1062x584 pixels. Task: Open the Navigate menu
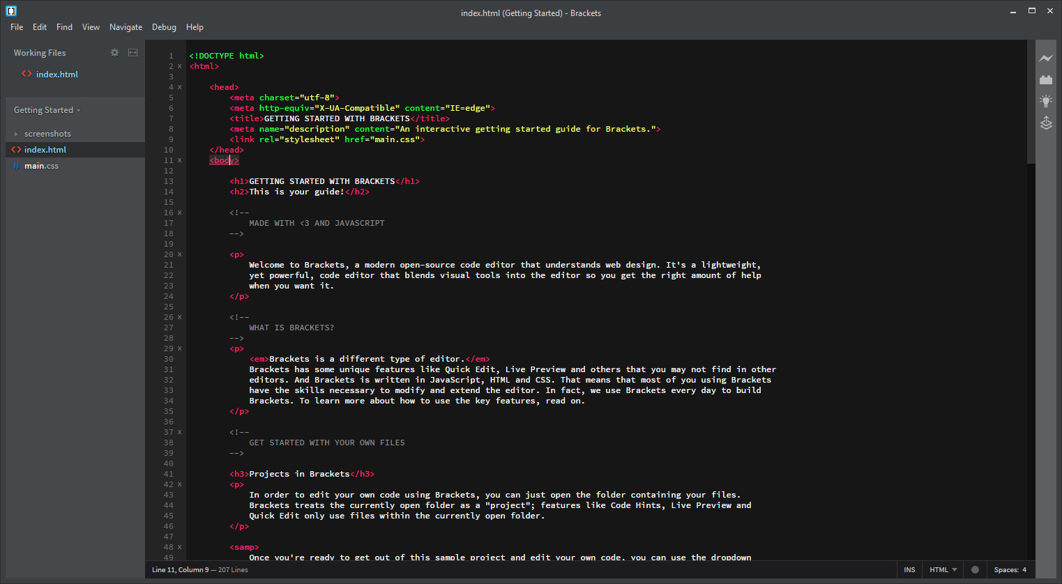[x=126, y=27]
